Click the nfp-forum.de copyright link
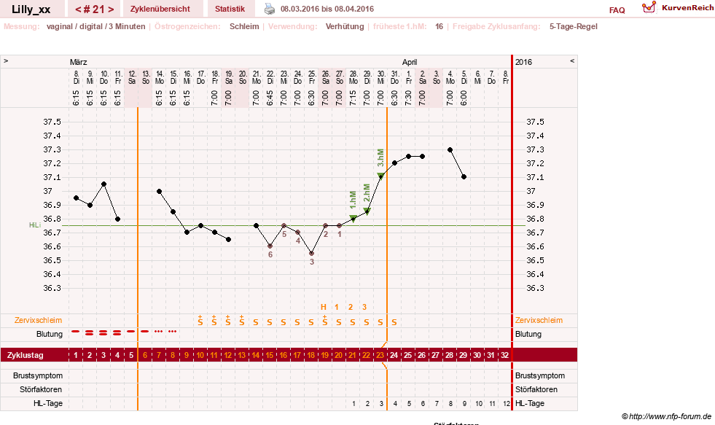Screen dimensions: 715x425 tap(666, 416)
